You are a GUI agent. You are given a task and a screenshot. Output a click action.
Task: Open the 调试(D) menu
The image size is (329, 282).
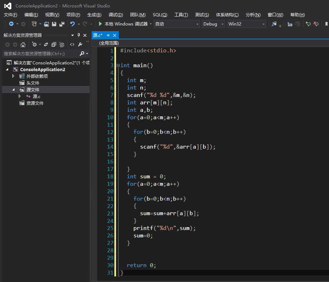point(116,15)
